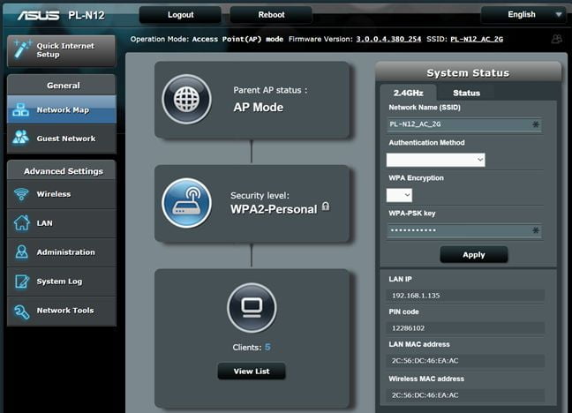This screenshot has height=413, width=572.
Task: Click the LAN house icon
Action: click(21, 223)
